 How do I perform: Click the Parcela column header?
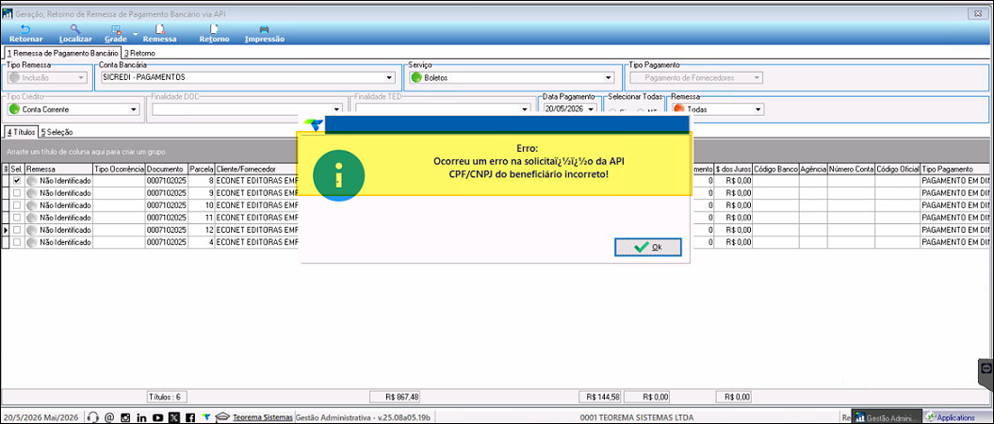(x=202, y=170)
